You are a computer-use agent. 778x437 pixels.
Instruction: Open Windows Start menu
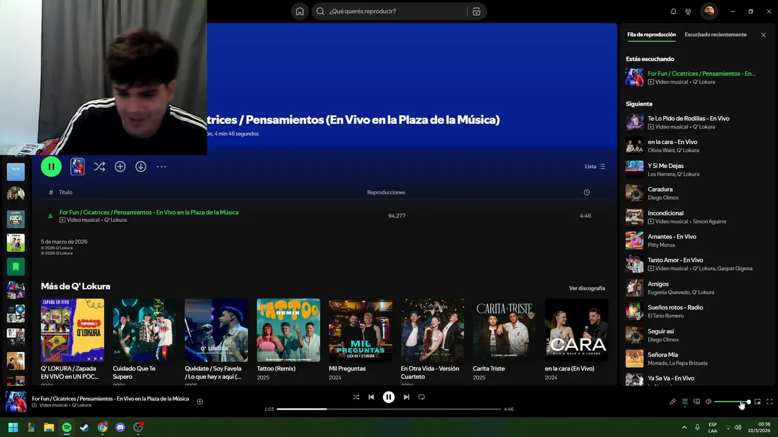point(13,427)
